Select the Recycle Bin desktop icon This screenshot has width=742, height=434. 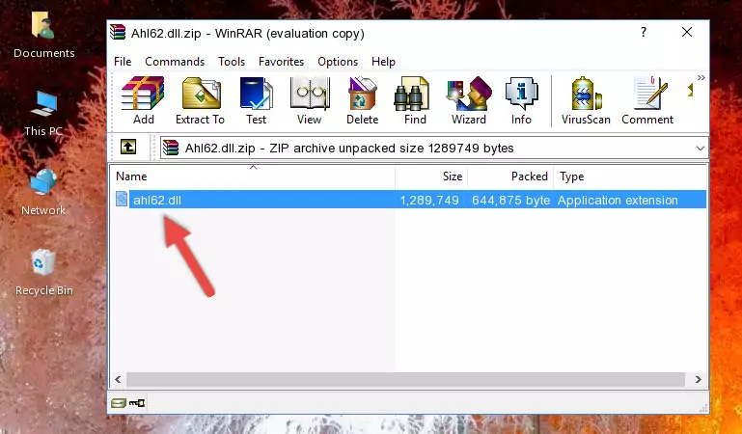(x=44, y=273)
